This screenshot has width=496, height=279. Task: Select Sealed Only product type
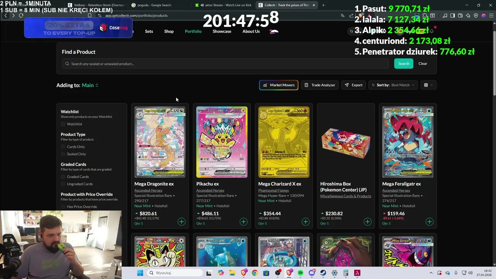click(x=63, y=154)
